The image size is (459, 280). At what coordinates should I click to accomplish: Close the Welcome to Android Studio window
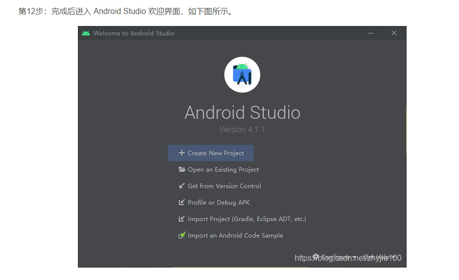(x=394, y=33)
